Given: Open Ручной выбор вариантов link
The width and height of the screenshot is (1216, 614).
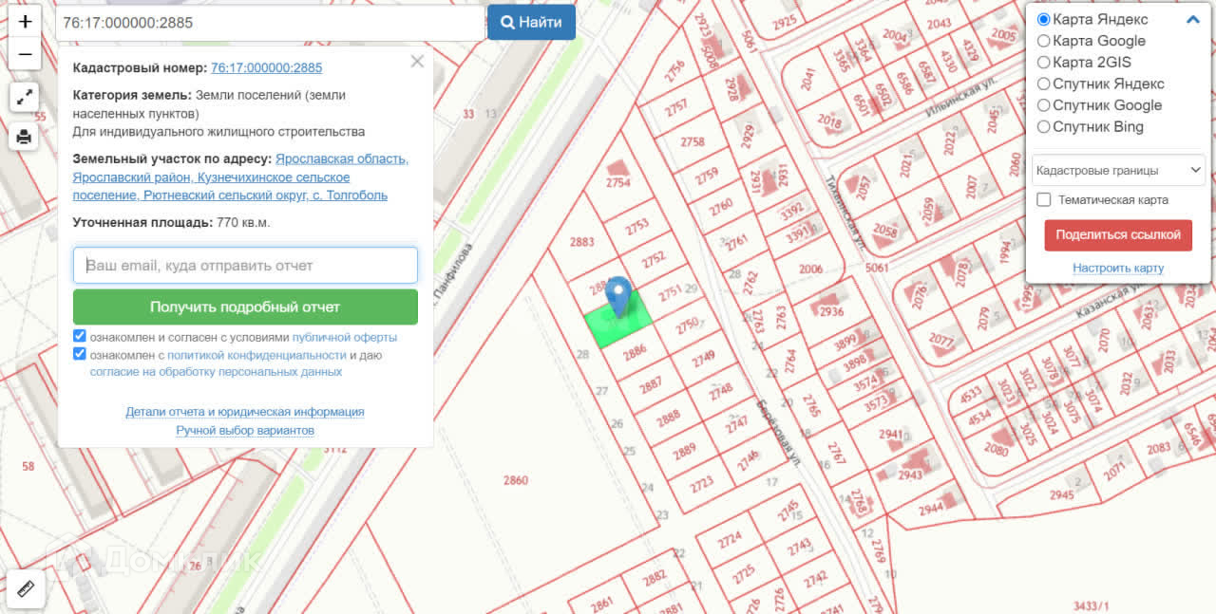Looking at the screenshot, I should click(x=245, y=431).
